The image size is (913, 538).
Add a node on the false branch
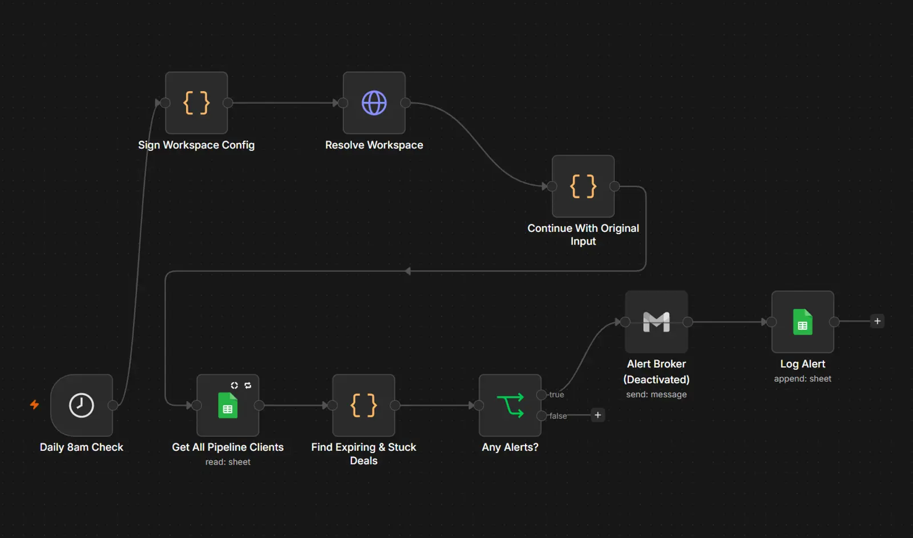click(x=598, y=415)
